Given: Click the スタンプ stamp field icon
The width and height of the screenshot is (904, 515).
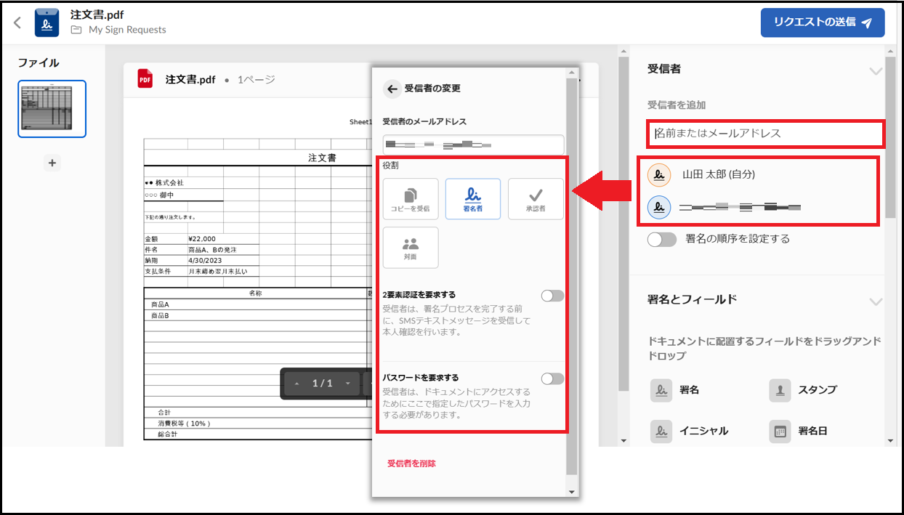Looking at the screenshot, I should [780, 390].
